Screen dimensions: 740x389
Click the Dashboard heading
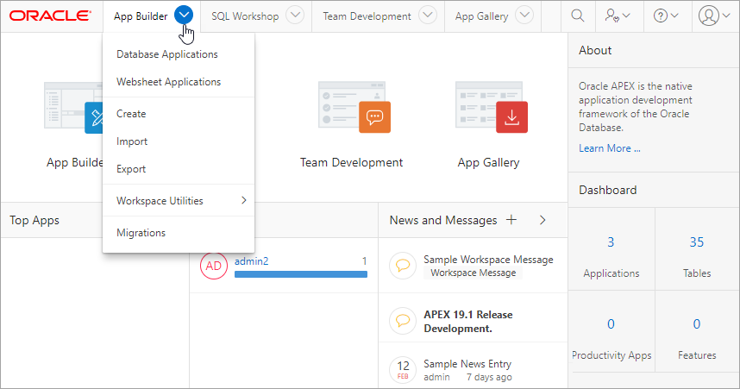(x=608, y=190)
